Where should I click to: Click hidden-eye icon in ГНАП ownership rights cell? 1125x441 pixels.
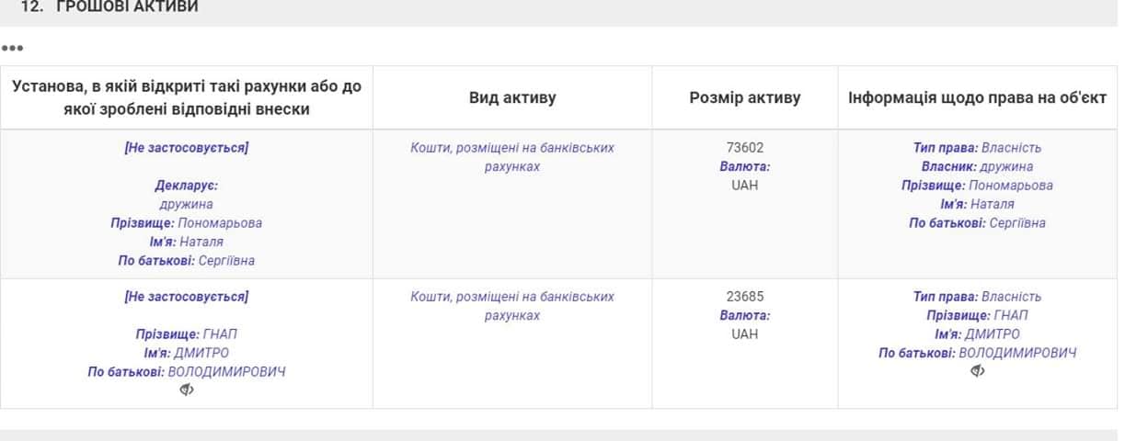click(x=977, y=371)
